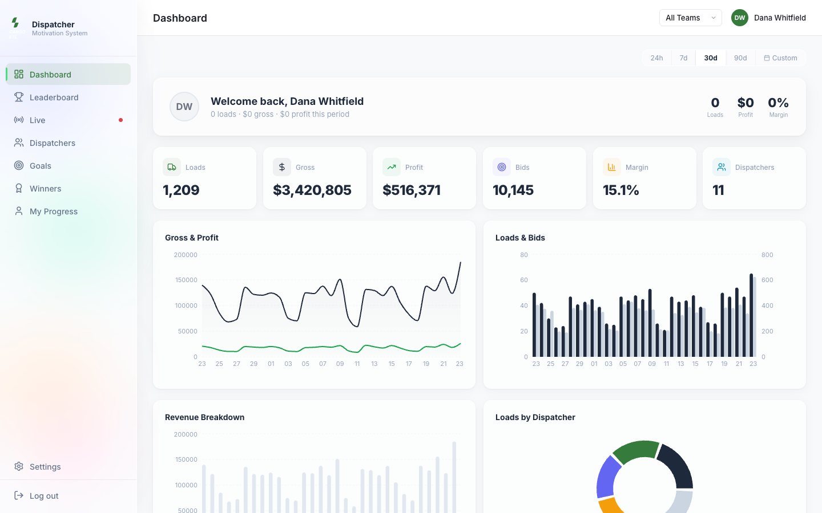Select the 90d time range
The height and width of the screenshot is (513, 822).
pos(740,58)
